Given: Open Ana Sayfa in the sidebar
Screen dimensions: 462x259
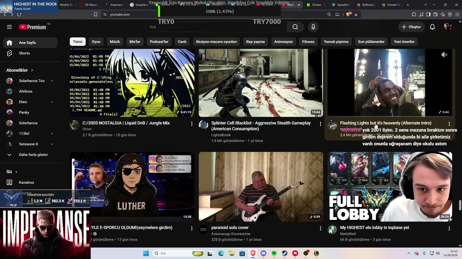Looking at the screenshot, I should 30,42.
